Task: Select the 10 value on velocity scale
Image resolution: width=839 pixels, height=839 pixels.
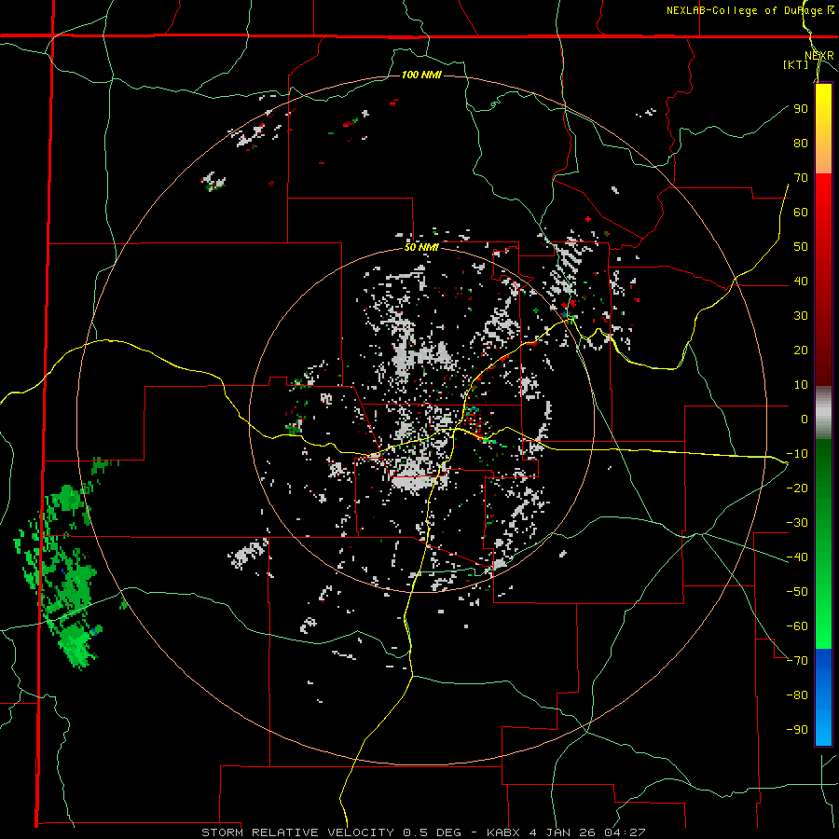Action: 801,385
